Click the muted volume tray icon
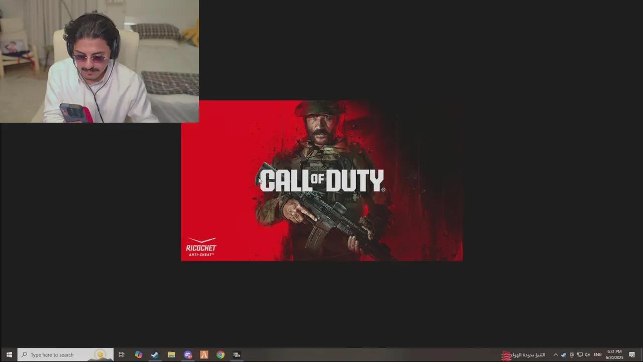 (x=587, y=355)
